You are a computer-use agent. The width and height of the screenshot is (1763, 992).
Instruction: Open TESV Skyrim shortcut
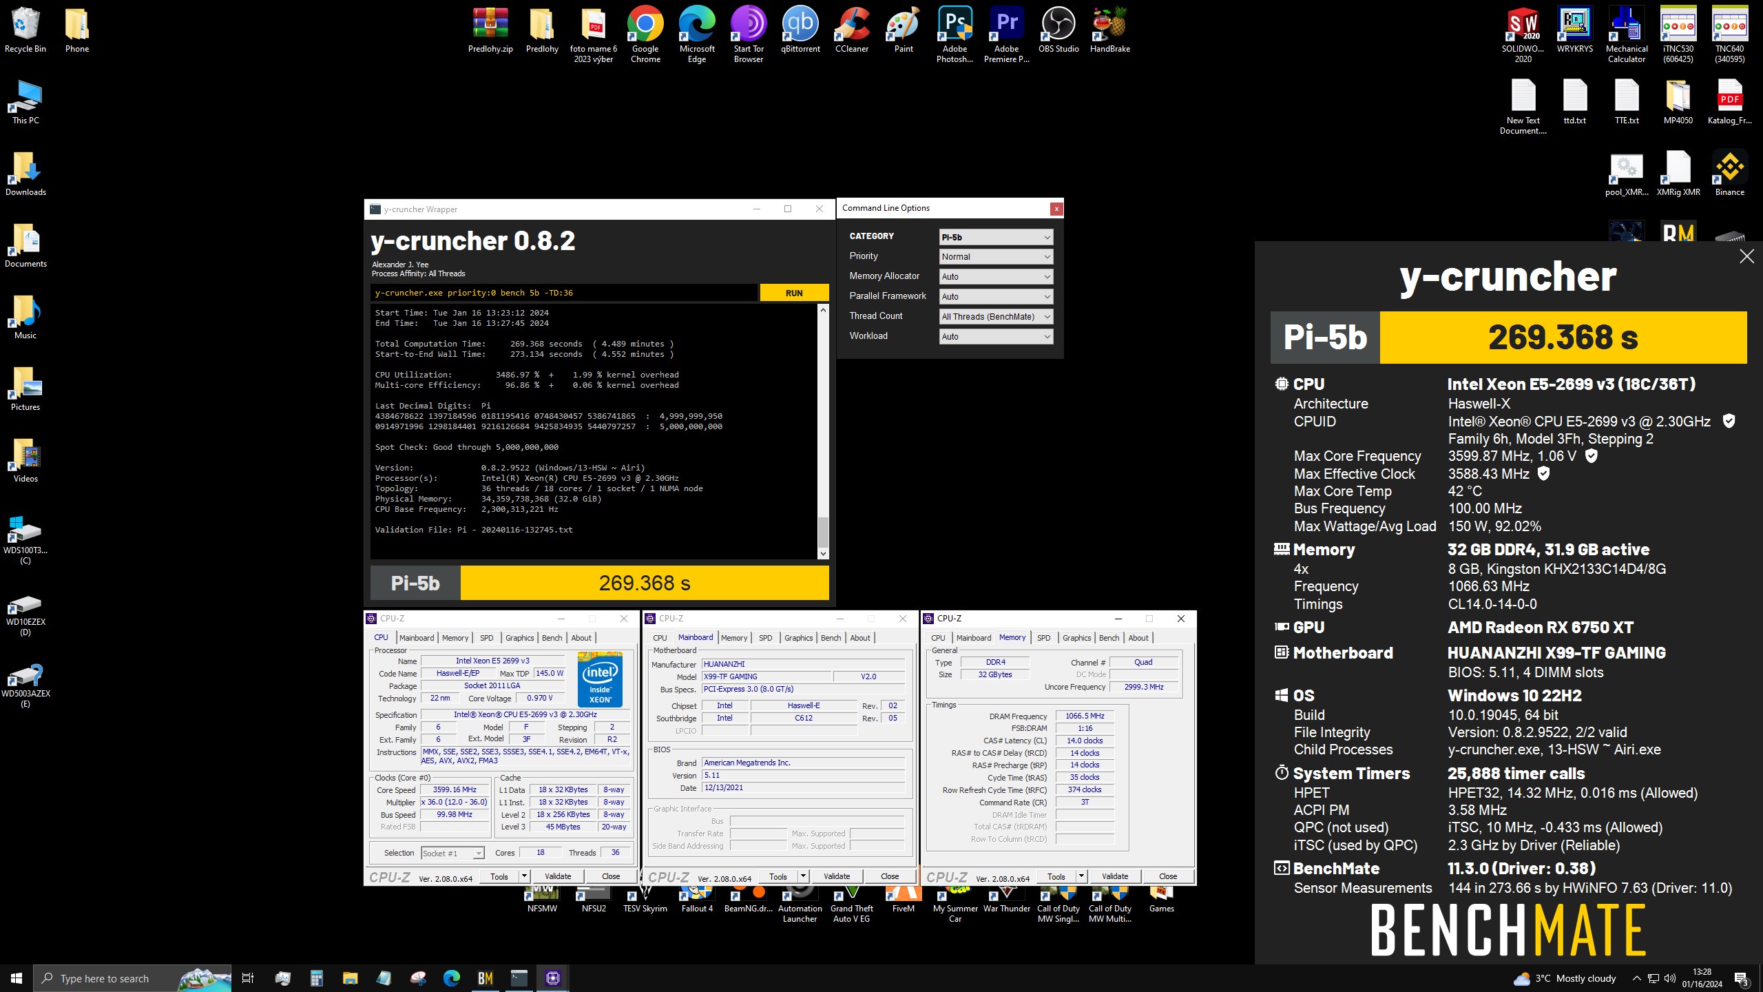[645, 901]
